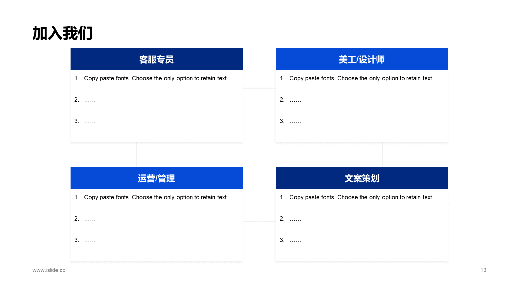Click the page number 13
519x292 pixels.
(x=483, y=270)
